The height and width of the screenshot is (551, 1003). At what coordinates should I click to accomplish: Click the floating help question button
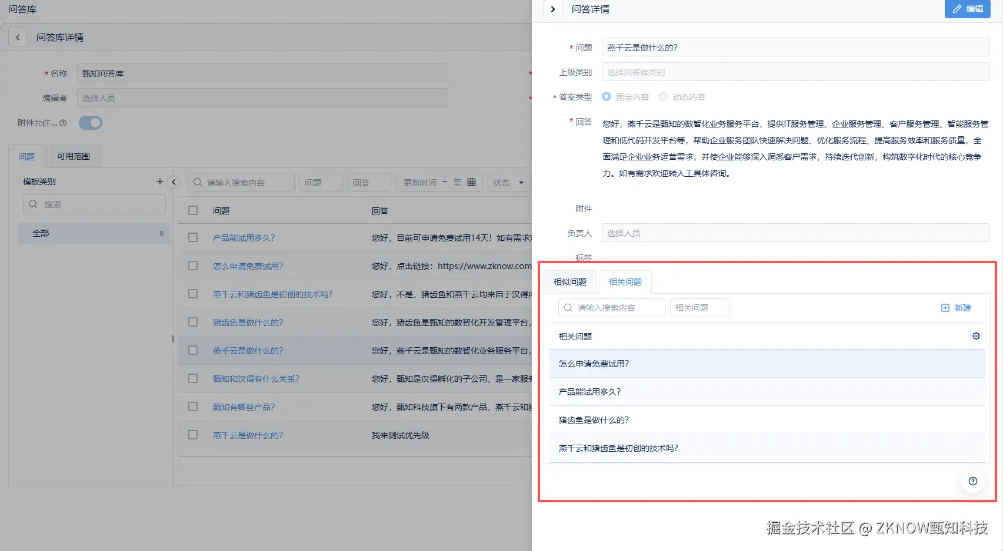point(973,481)
